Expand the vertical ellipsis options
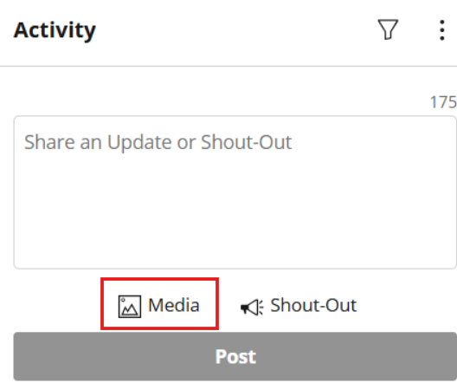The width and height of the screenshot is (457, 383). [442, 30]
